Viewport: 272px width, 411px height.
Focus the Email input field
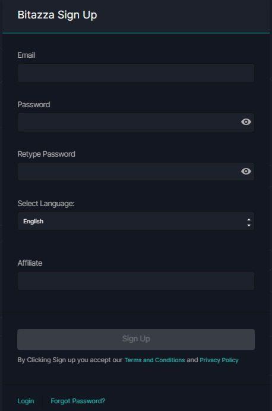tap(136, 73)
